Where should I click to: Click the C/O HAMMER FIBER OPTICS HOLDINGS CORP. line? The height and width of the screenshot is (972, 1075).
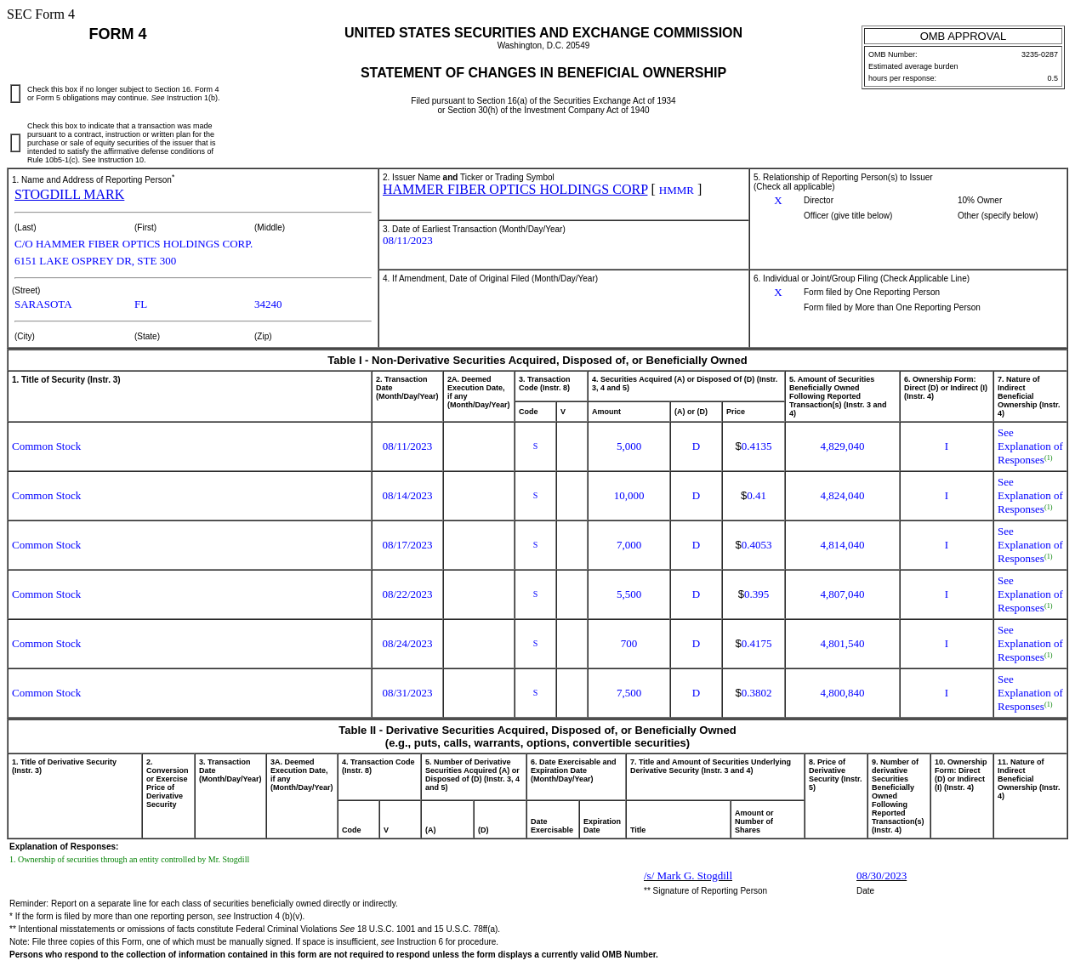[134, 244]
